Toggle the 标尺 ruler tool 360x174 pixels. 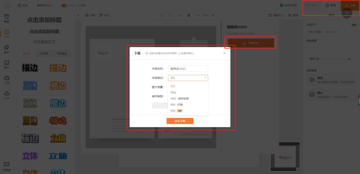click(105, 15)
